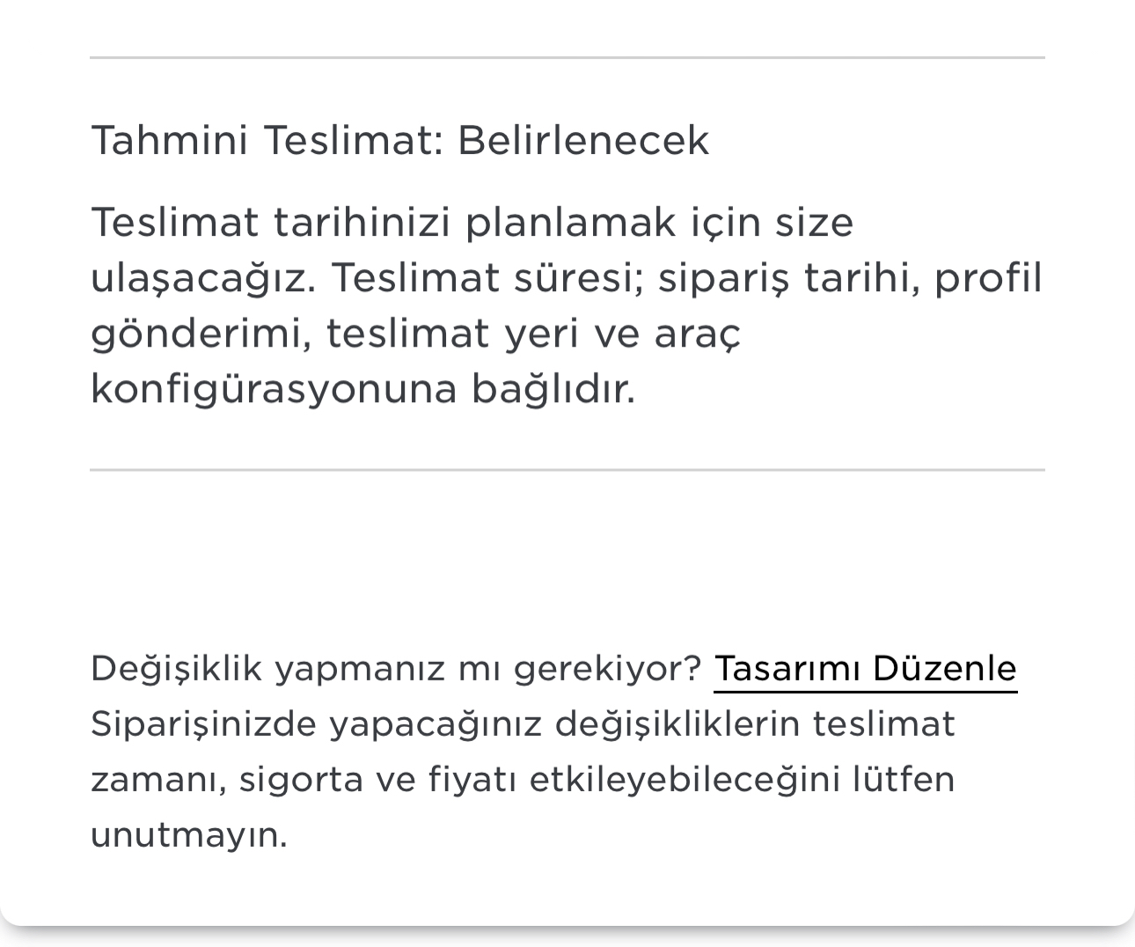The width and height of the screenshot is (1135, 947).
Task: Click the divider below the delivery paragraph
Action: coord(567,470)
